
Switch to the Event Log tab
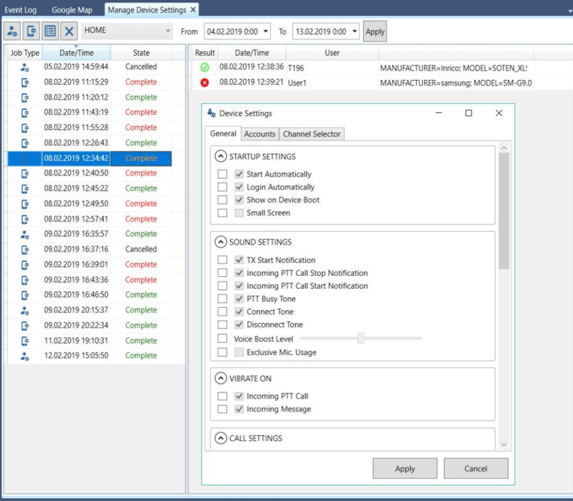(x=21, y=10)
